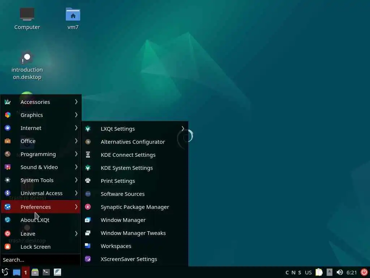Open Synaptic Package Manager
370x278 pixels.
pyautogui.click(x=135, y=207)
